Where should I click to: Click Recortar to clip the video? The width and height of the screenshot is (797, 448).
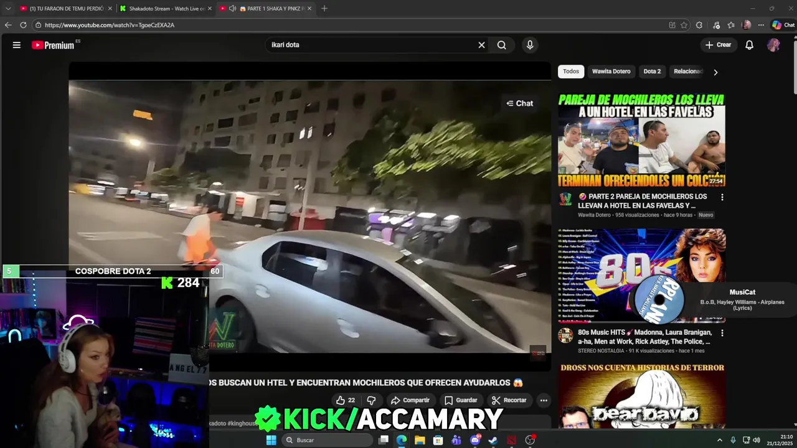point(509,400)
